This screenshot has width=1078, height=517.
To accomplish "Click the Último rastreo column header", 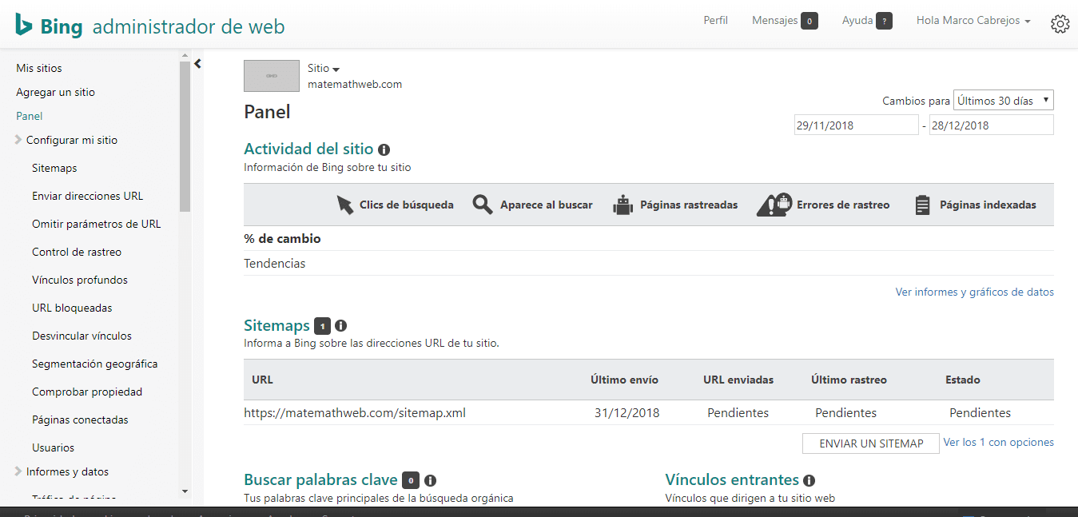I will (849, 380).
